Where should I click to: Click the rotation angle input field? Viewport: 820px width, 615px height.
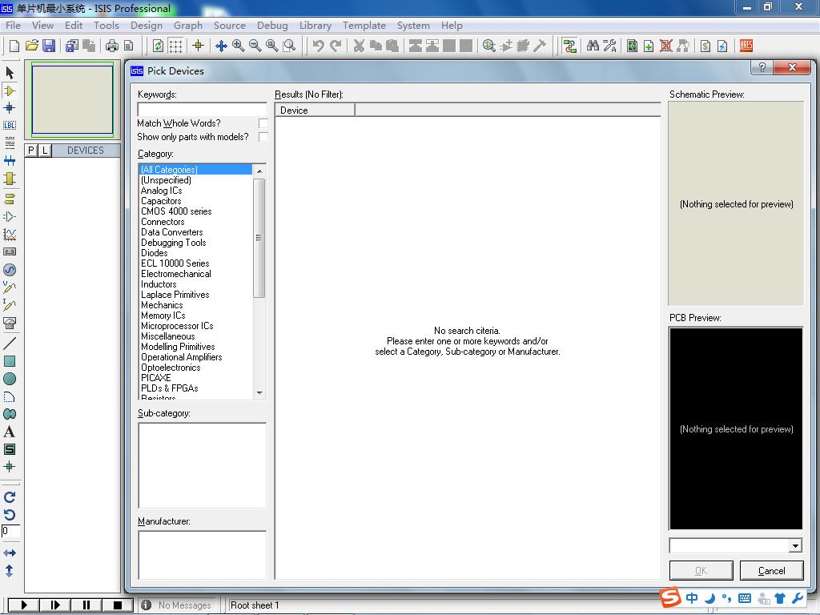click(x=10, y=531)
